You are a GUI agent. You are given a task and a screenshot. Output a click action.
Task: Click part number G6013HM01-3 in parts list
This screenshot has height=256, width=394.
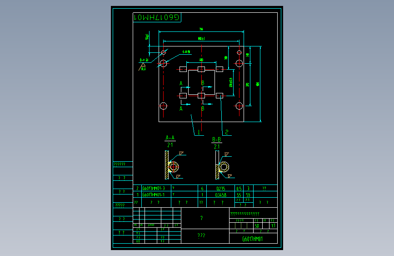point(154,188)
